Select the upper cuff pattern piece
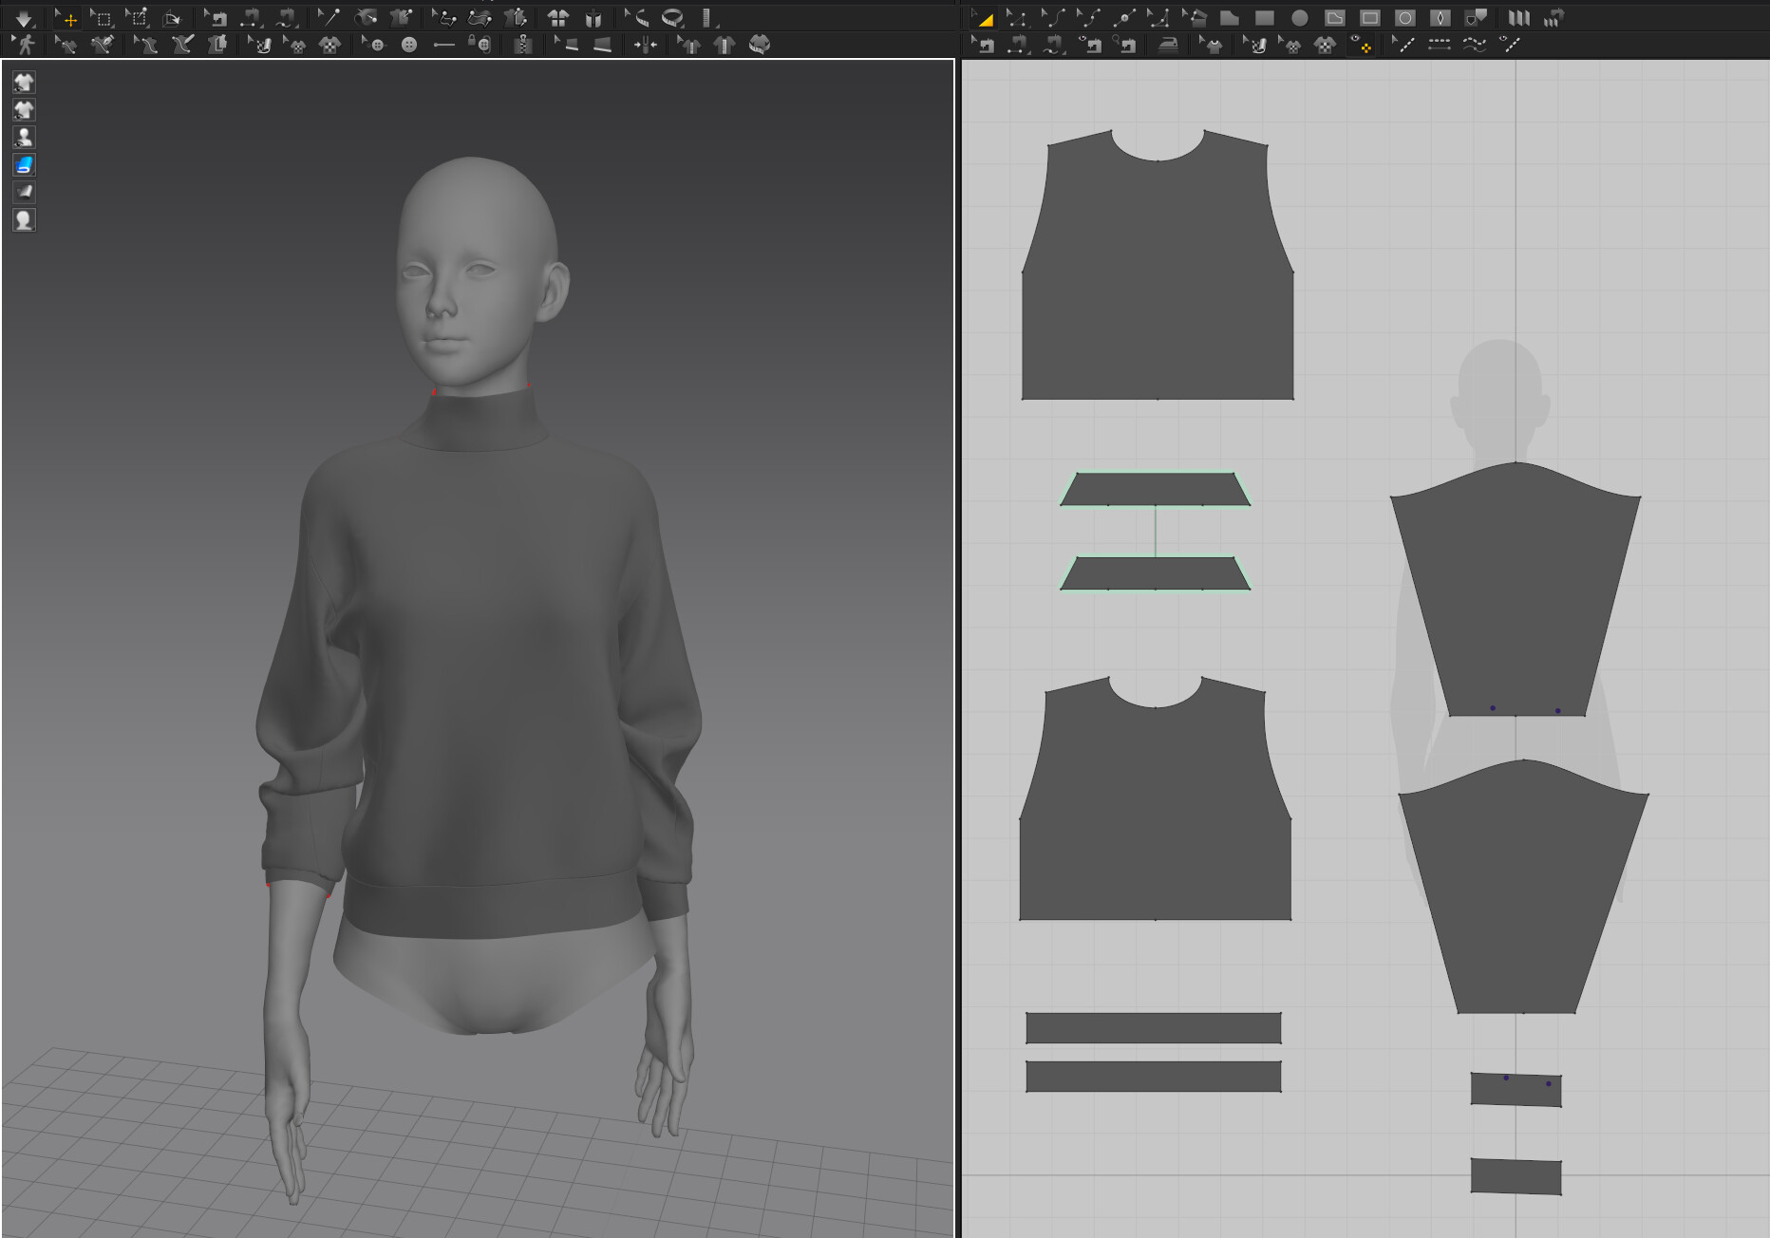The image size is (1770, 1238). tap(1516, 1090)
